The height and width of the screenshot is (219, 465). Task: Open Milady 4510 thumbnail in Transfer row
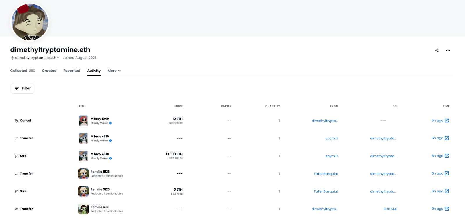point(83,138)
